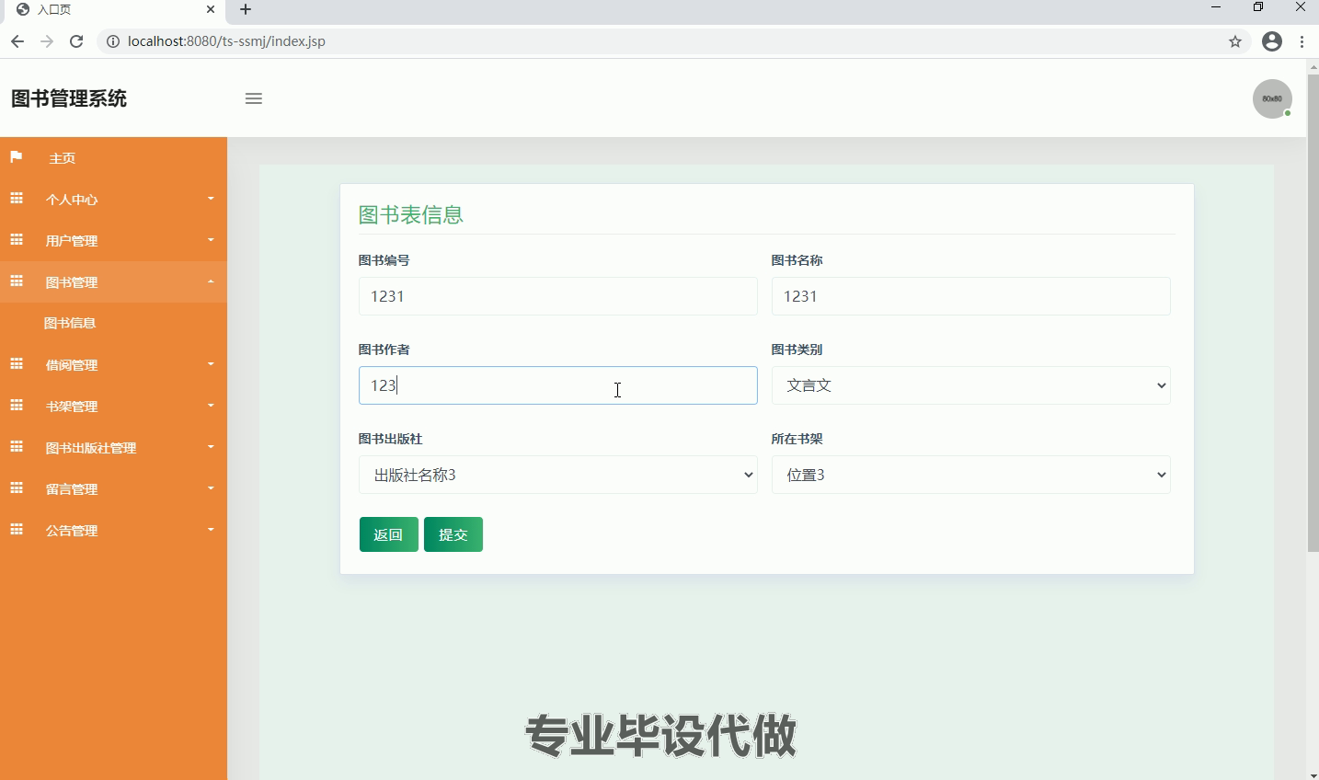Open 图书类别 dropdown showing 文言文
This screenshot has width=1319, height=780.
tap(970, 385)
